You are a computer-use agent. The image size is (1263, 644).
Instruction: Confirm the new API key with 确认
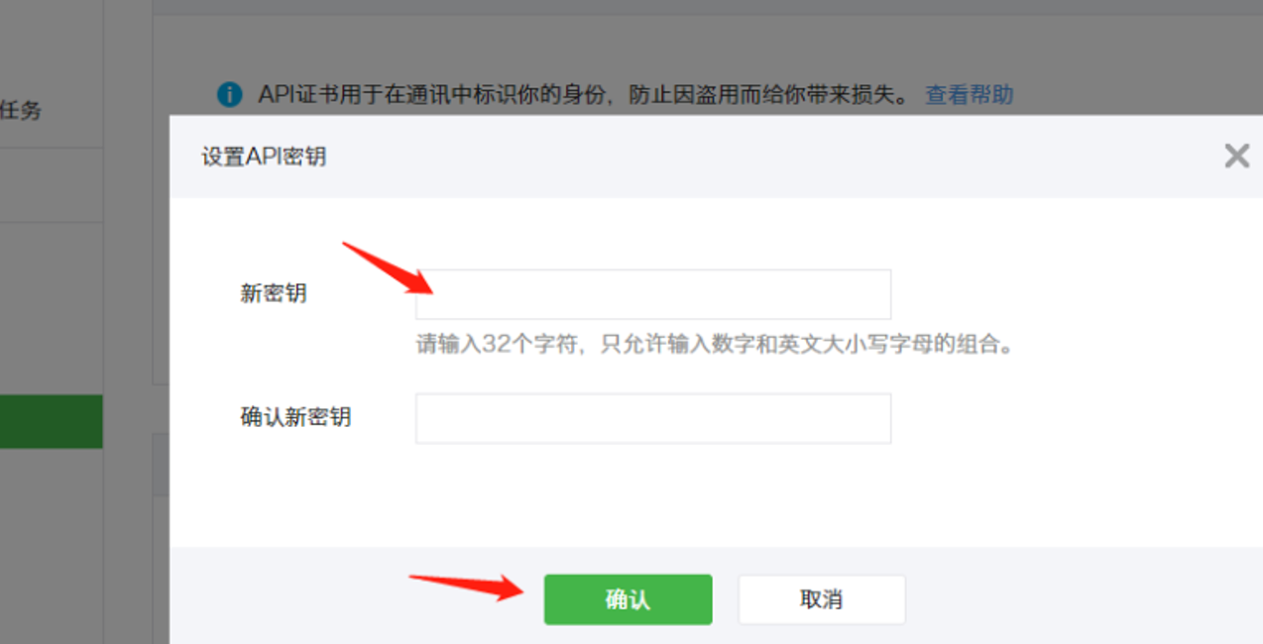(628, 599)
